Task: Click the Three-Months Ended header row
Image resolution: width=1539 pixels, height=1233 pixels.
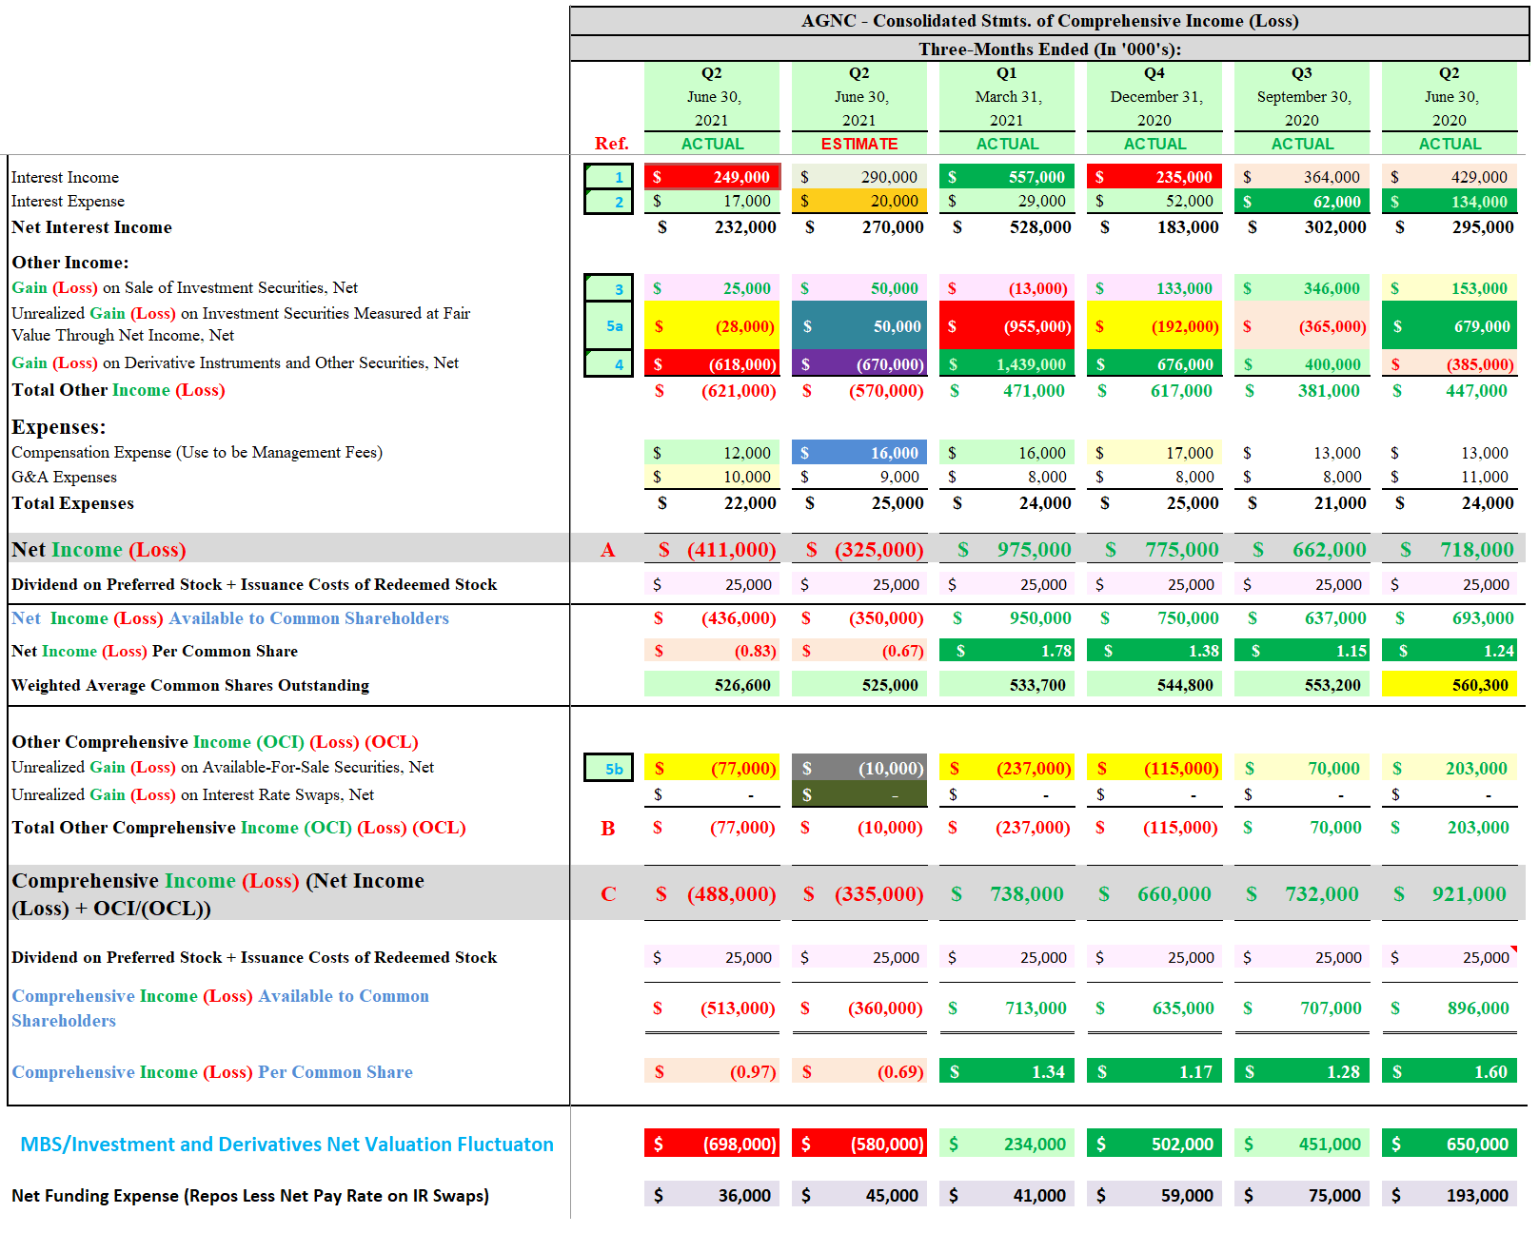Action: 1050,49
